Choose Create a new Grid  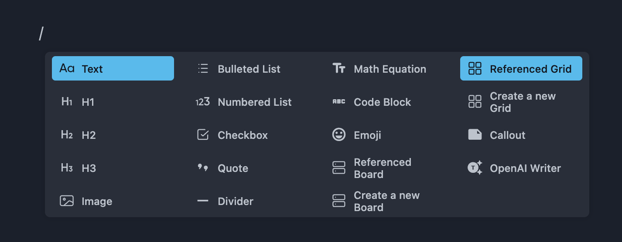click(522, 102)
